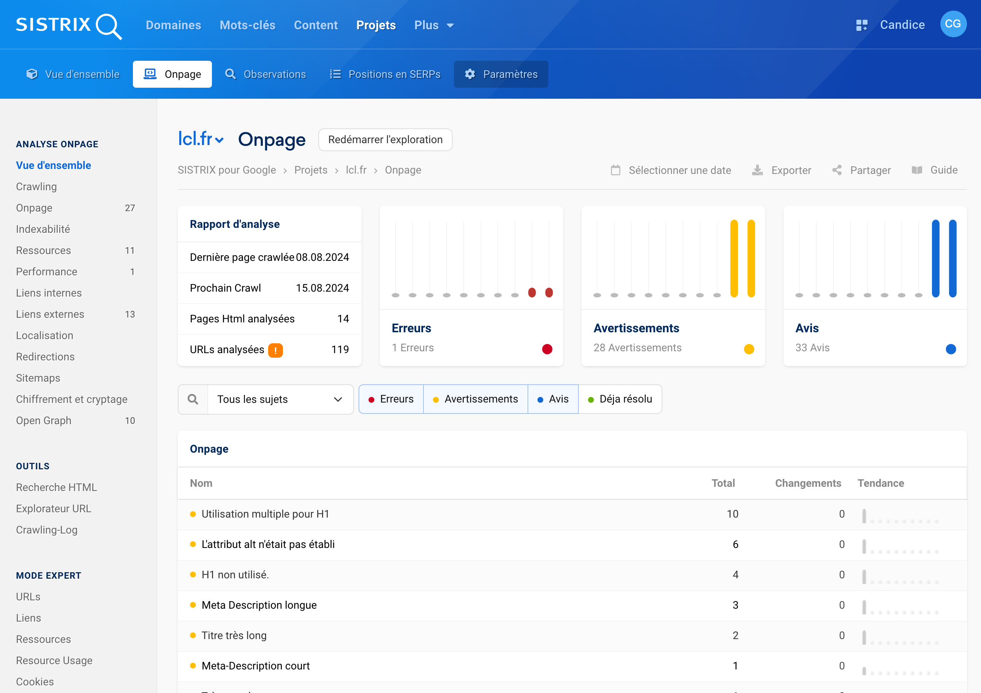The height and width of the screenshot is (693, 981).
Task: Open the Projets breadcrumb link
Action: pos(311,170)
